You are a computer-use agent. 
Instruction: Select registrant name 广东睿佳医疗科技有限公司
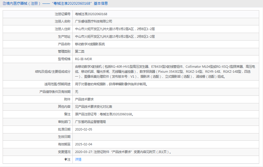[x=94, y=22]
